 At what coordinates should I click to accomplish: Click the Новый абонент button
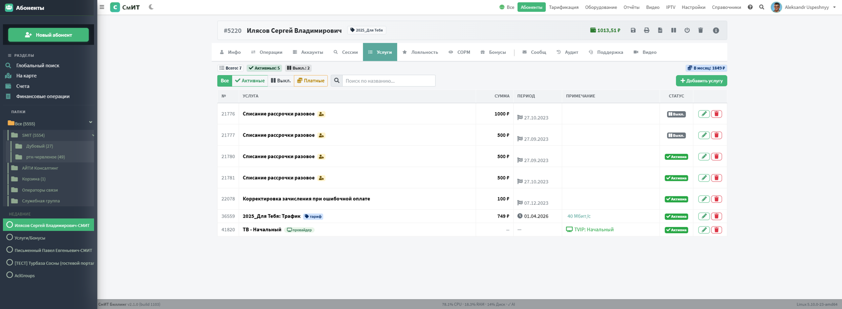(49, 35)
